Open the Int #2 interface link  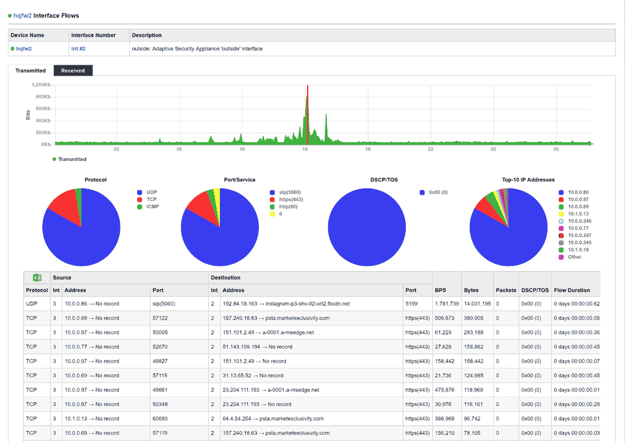(78, 48)
